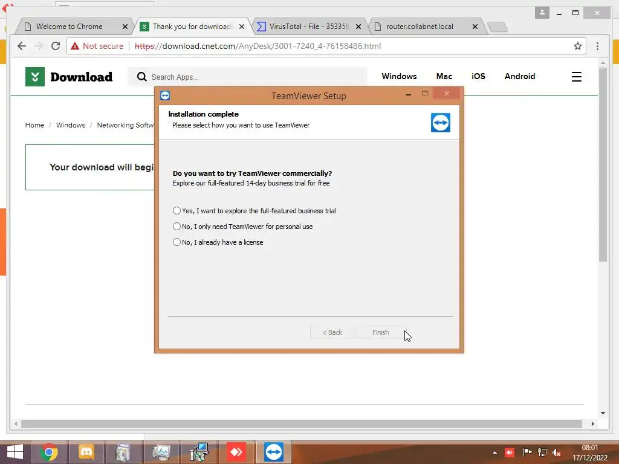The image size is (619, 464).
Task: Open TeamViewer from the taskbar
Action: click(x=274, y=452)
